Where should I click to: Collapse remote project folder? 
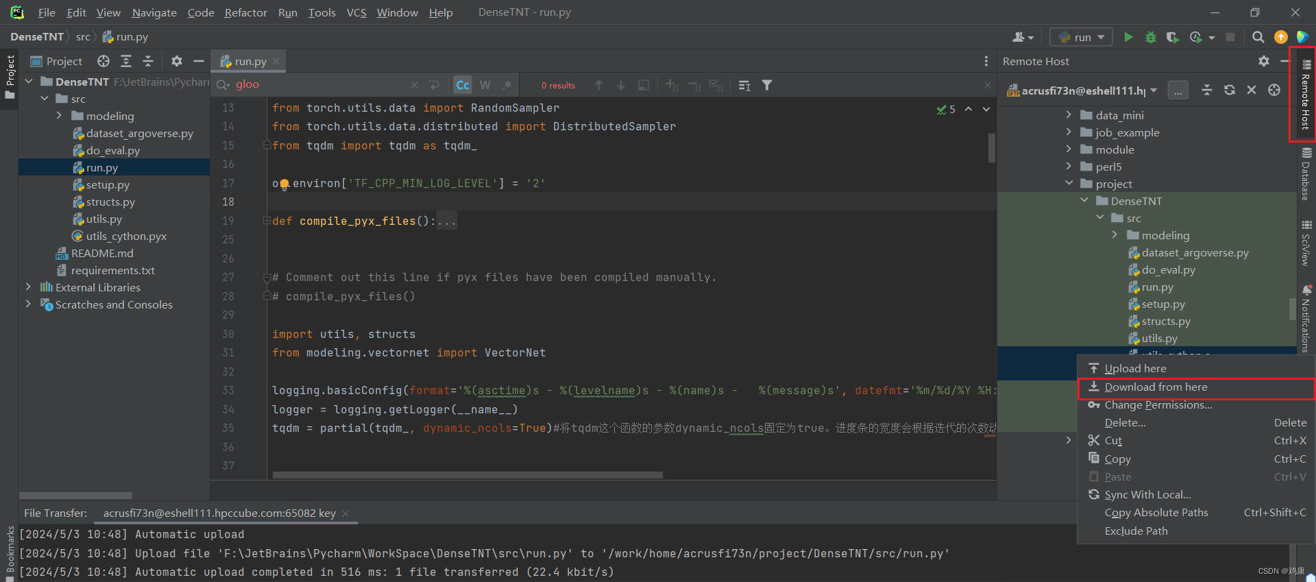[1069, 184]
